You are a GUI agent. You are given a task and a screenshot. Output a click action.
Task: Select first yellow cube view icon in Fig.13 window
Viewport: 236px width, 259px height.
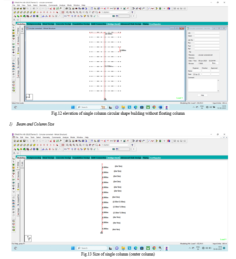click(x=15, y=145)
